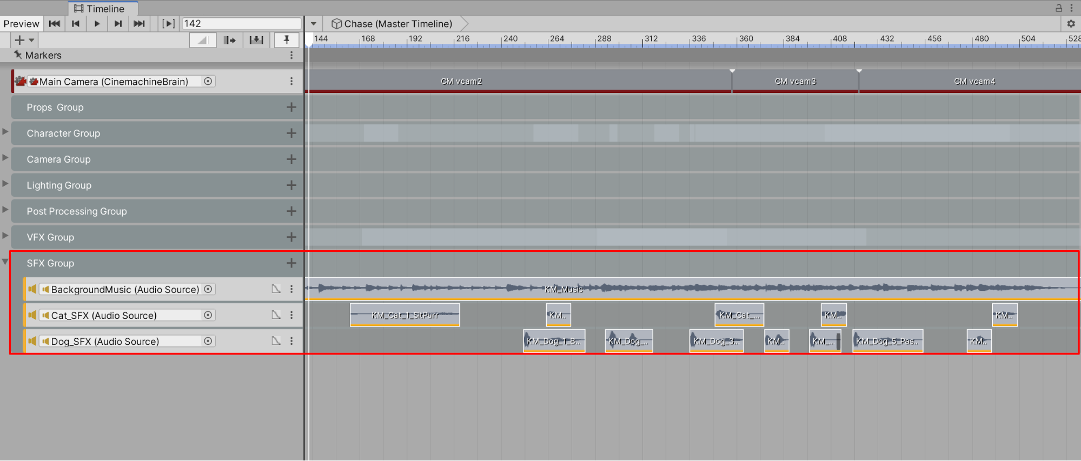Screen dimensions: 1081x461
Task: Click the lock icon of Timeline window
Action: pos(1059,8)
